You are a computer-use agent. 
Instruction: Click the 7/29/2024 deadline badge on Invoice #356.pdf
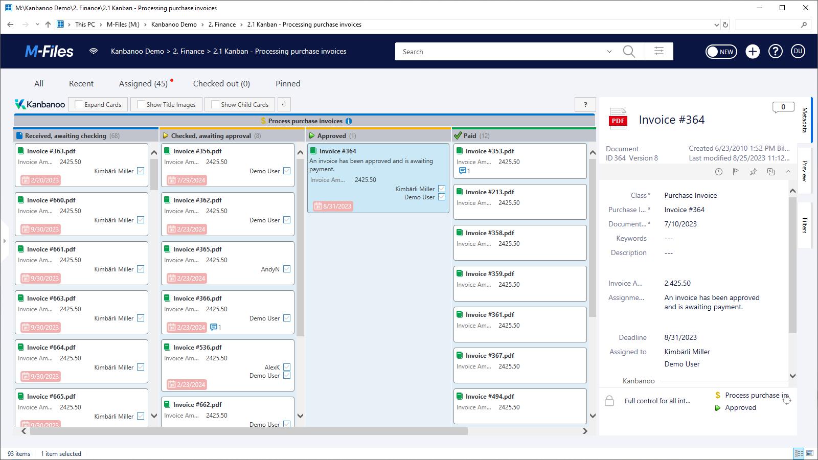(186, 180)
